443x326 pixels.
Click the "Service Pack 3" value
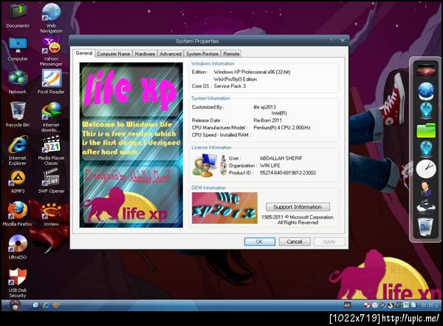point(230,86)
